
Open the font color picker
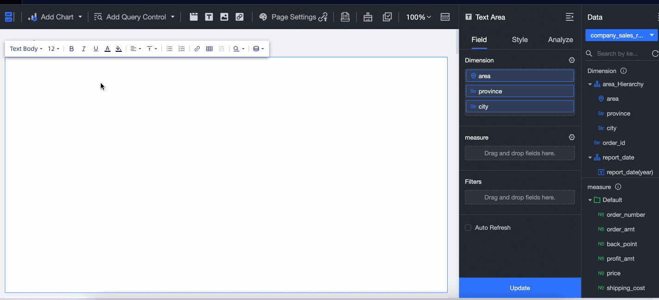click(107, 49)
